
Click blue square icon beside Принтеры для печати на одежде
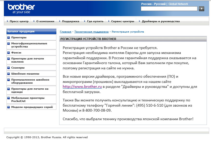(9, 89)
